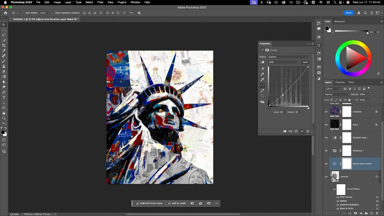Hide the shadows layer
Screen dimensions: 384x216
[326, 112]
